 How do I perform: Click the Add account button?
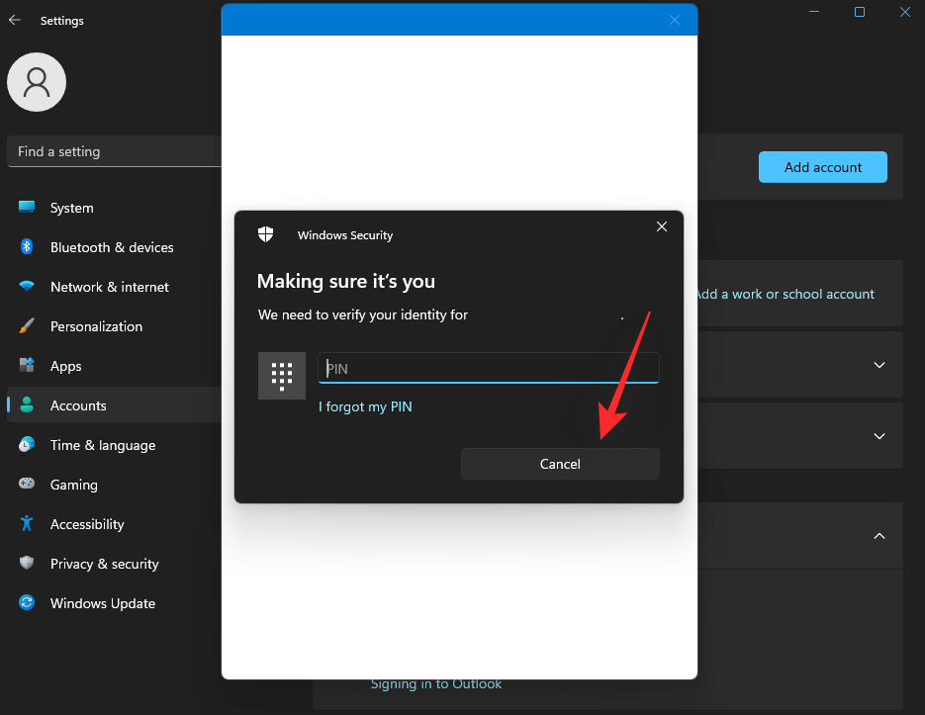pos(822,167)
